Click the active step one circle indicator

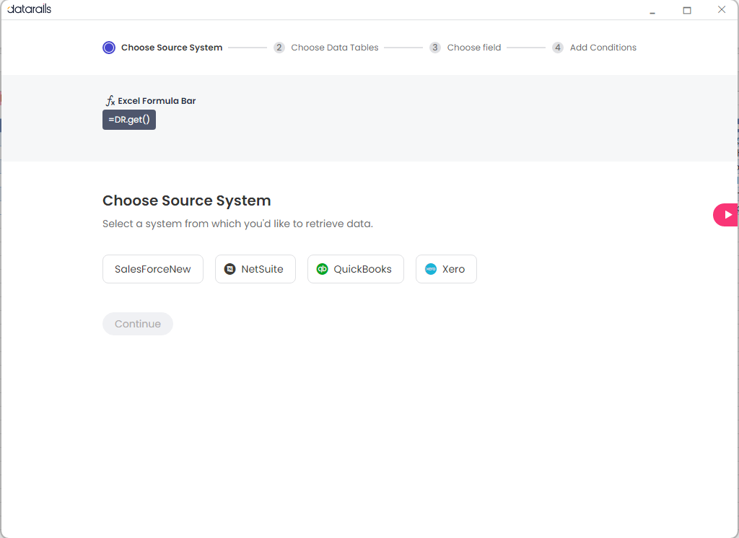[x=109, y=48]
